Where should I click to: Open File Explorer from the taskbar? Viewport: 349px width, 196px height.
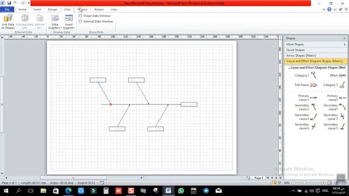(x=43, y=191)
